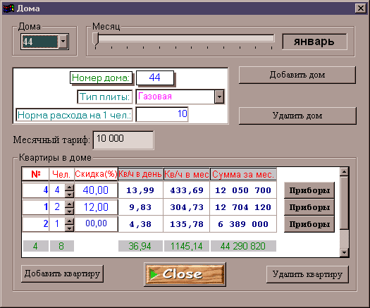Increase people count for apartment 4
The width and height of the screenshot is (370, 308).
[x=69, y=187]
